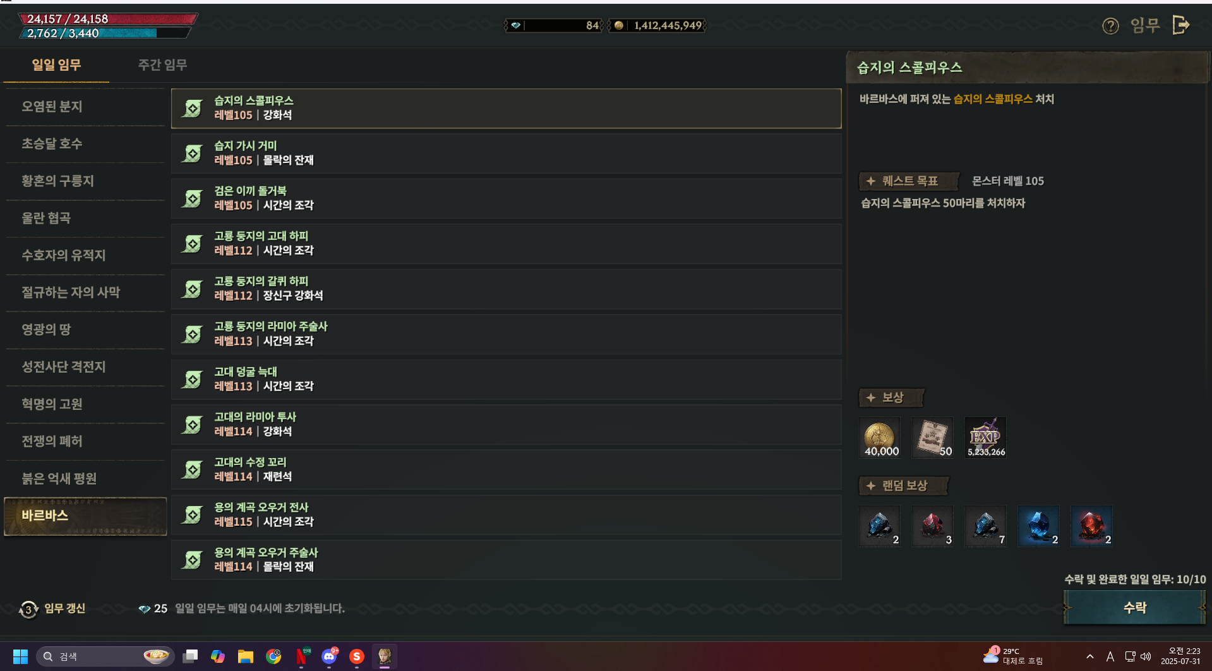Choose the 습지 가시 거미 quest
The image size is (1212, 671).
pos(506,153)
